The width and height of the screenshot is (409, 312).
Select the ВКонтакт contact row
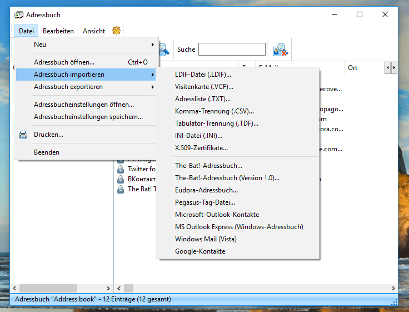pyautogui.click(x=136, y=179)
